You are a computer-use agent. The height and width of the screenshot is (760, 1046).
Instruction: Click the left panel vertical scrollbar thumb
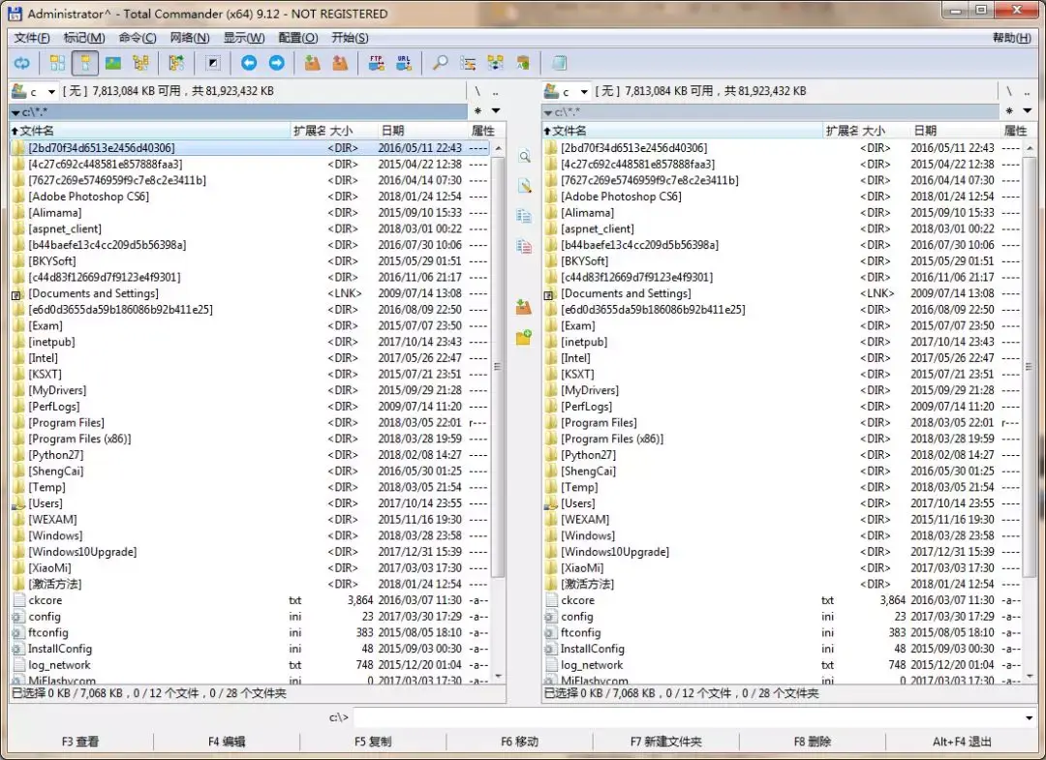click(x=498, y=366)
